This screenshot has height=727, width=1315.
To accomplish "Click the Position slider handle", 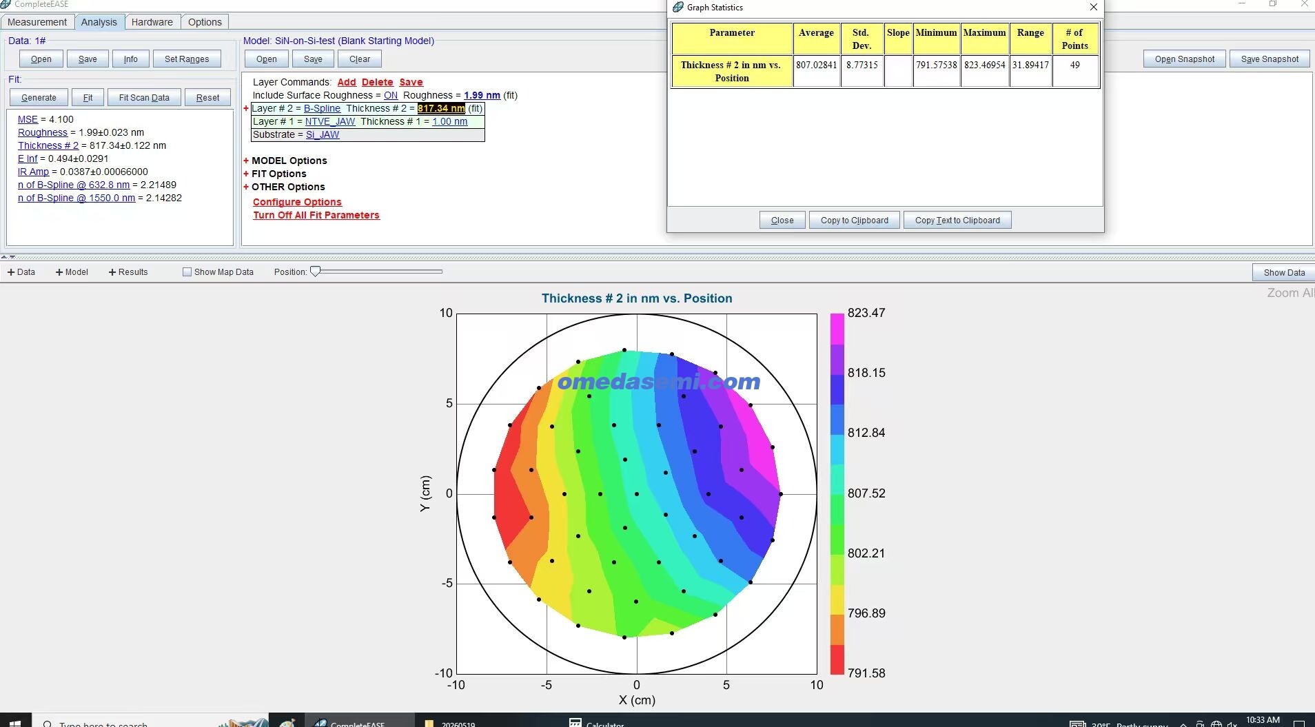I will point(315,272).
